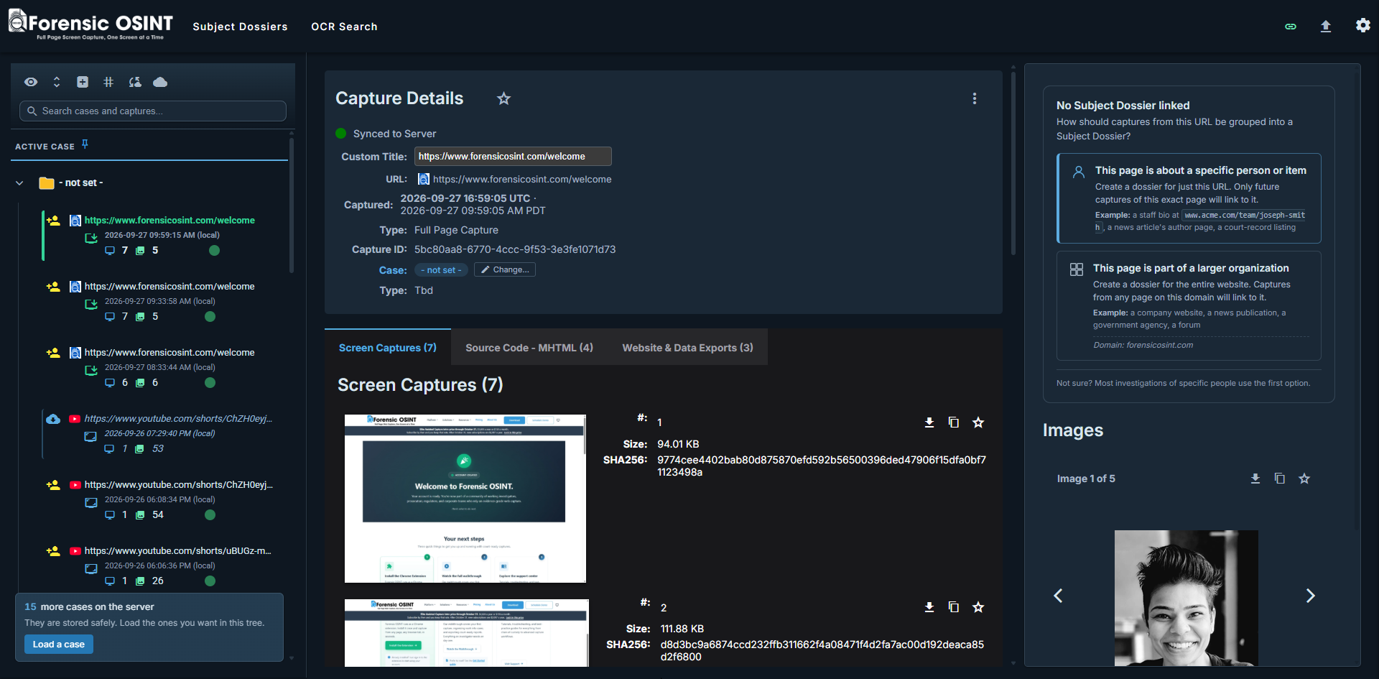Go to previous image with left chevron
Image resolution: width=1379 pixels, height=679 pixels.
tap(1058, 596)
